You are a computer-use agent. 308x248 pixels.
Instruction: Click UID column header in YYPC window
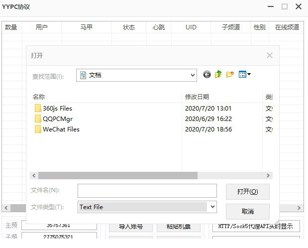pos(191,27)
